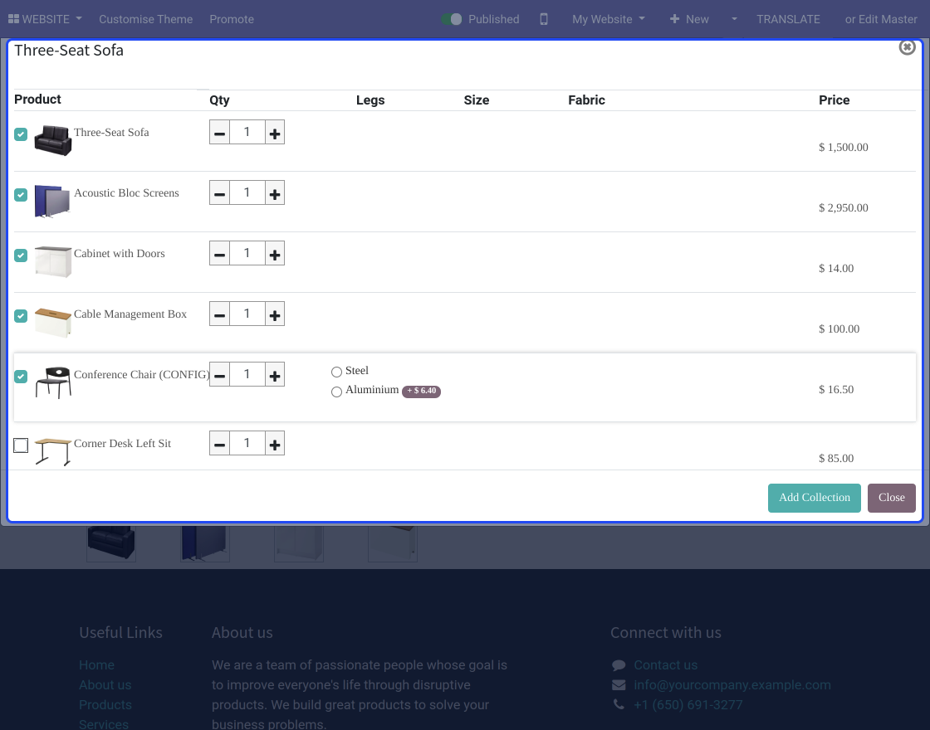The image size is (930, 730).
Task: Click the Cabinet with Doors quantity field
Action: (247, 253)
